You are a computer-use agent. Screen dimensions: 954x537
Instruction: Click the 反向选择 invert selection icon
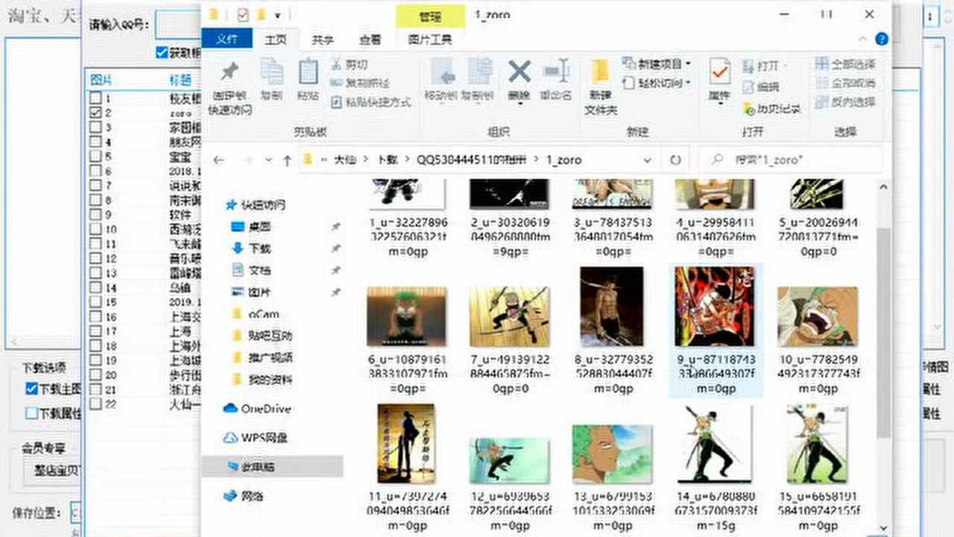tap(821, 101)
